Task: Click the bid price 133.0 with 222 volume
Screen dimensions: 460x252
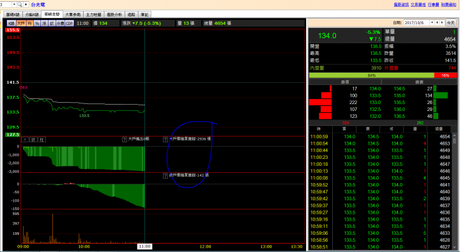Action: (x=375, y=102)
